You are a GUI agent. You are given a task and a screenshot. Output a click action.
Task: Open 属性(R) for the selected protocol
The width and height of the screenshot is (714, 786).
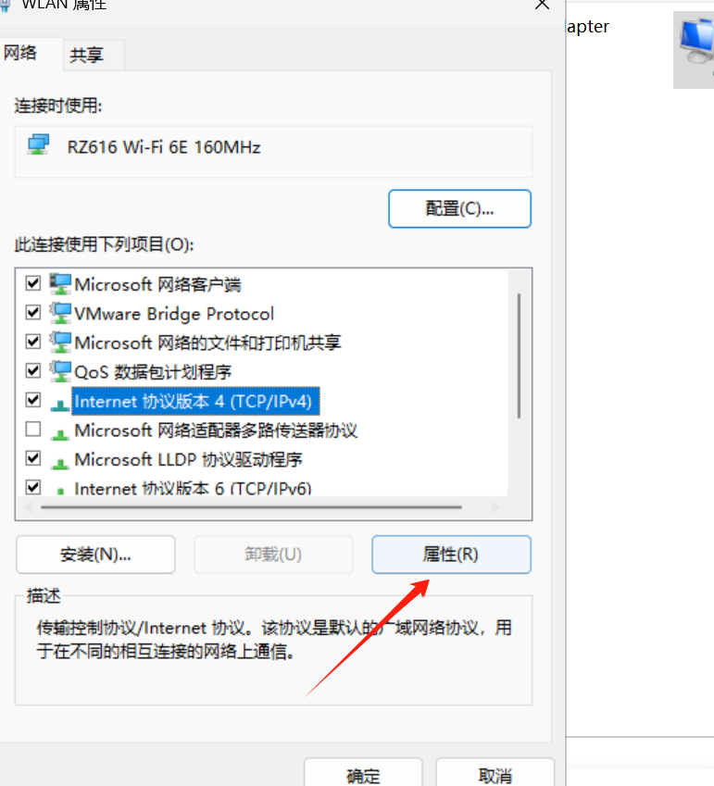pos(451,555)
